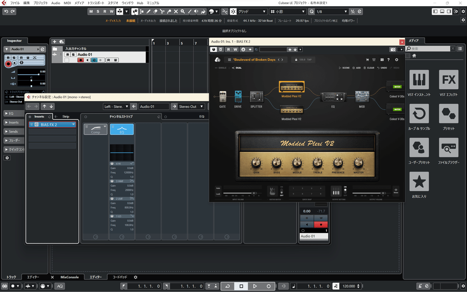This screenshot has height=292, width=467.
Task: Toggle monitor speaker on Audio 01 track
Action: pos(87,60)
